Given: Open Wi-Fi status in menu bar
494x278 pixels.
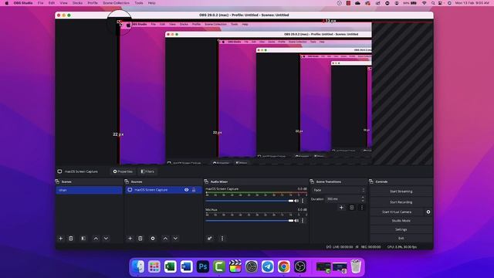Looking at the screenshot, I should pos(424,3).
